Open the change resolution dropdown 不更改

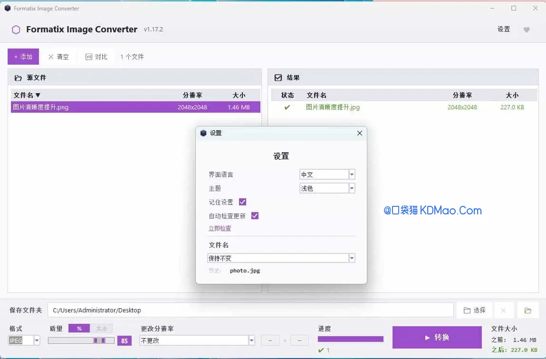tap(197, 340)
